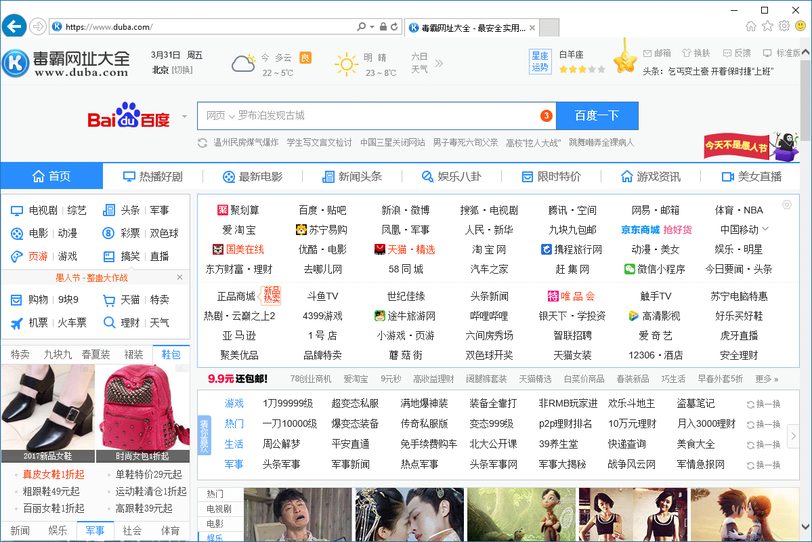The height and width of the screenshot is (542, 812).
Task: Open the 游戏资讯 navigation tab
Action: pyautogui.click(x=650, y=177)
